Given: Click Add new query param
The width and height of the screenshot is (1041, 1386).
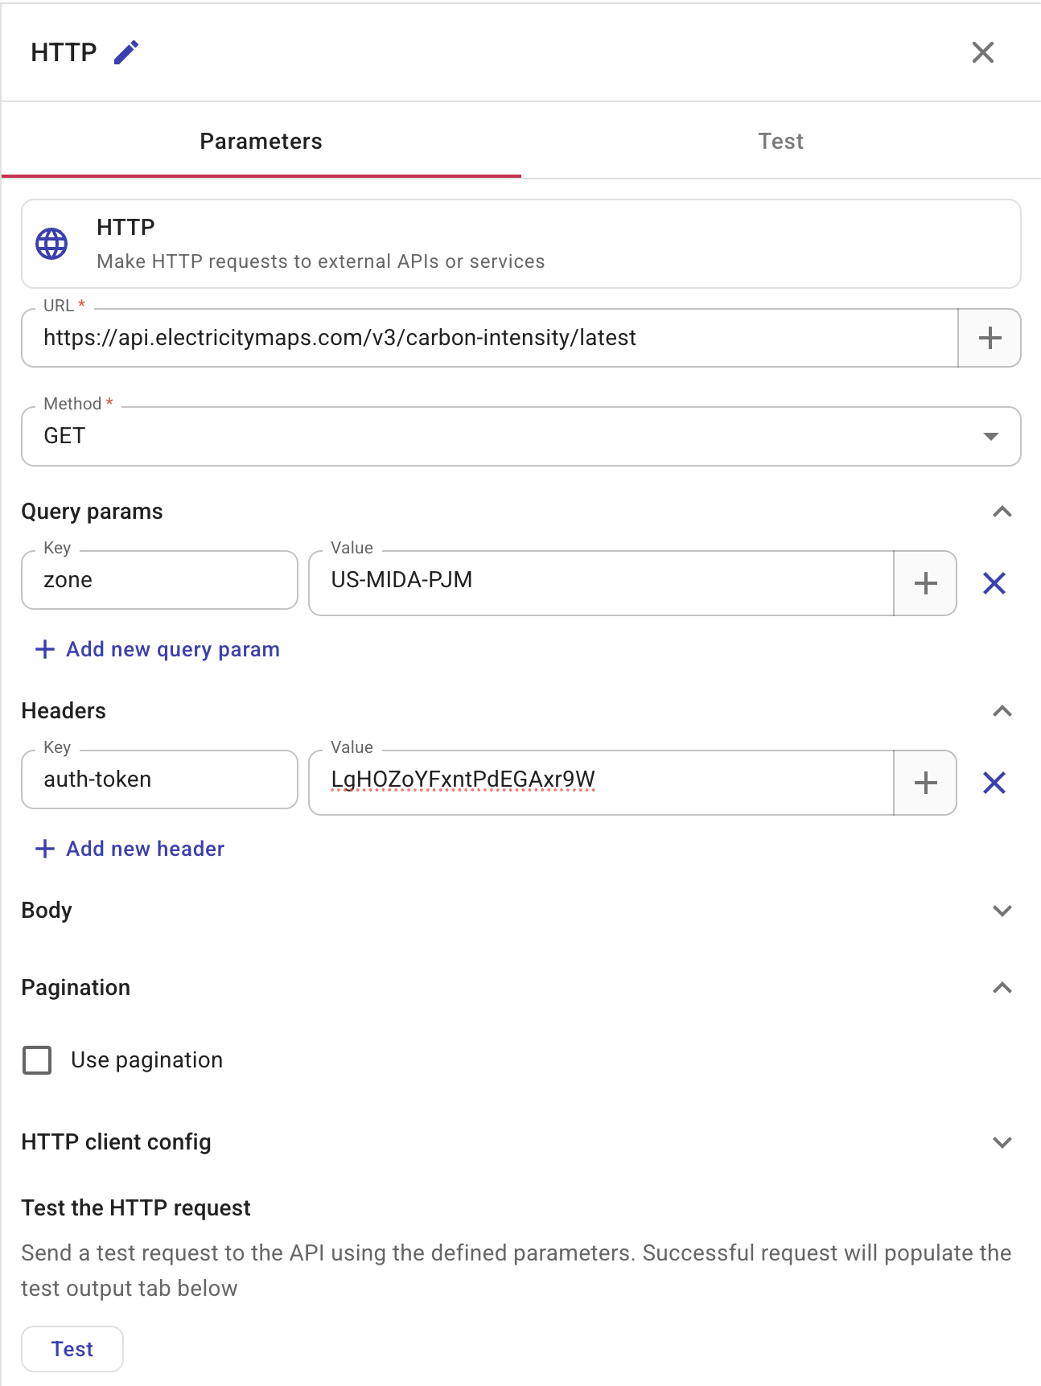Looking at the screenshot, I should click(x=157, y=649).
